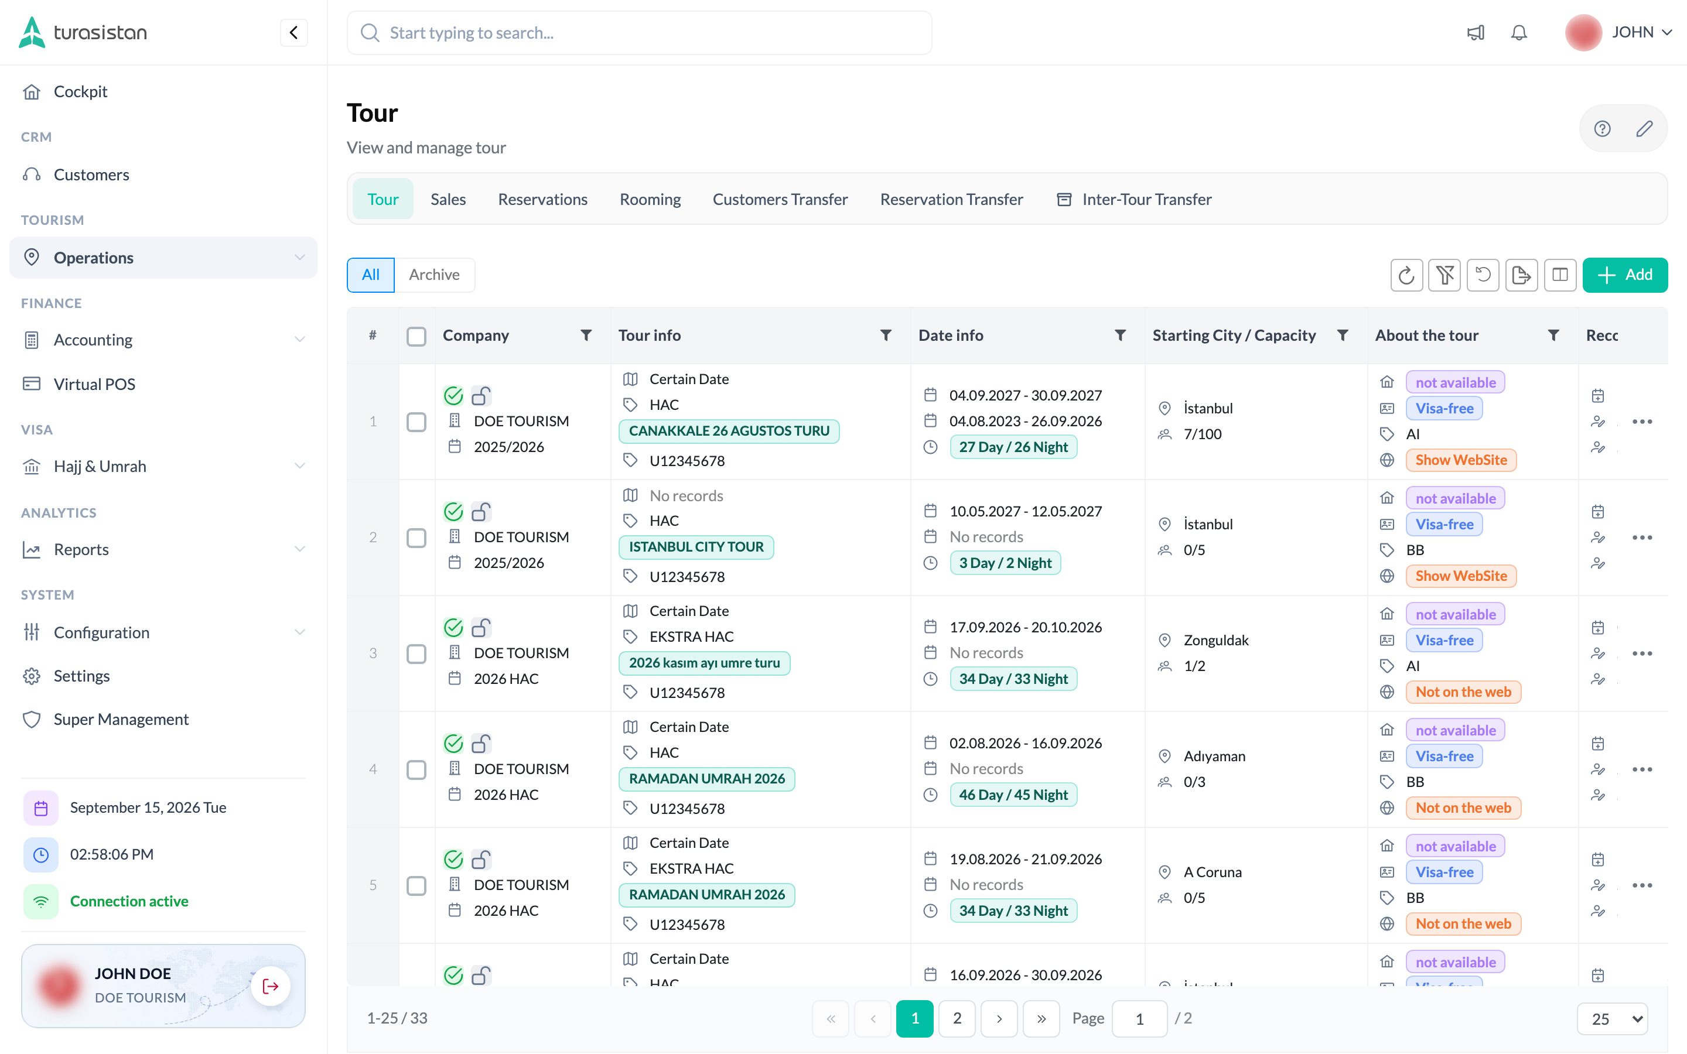Show the Archive list

[434, 275]
